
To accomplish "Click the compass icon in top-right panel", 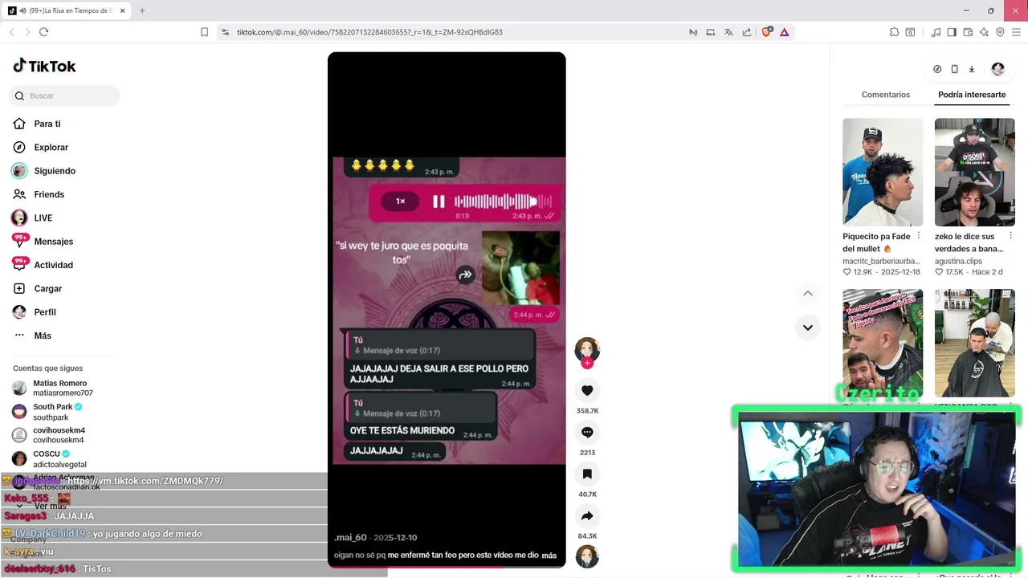I will coord(937,69).
